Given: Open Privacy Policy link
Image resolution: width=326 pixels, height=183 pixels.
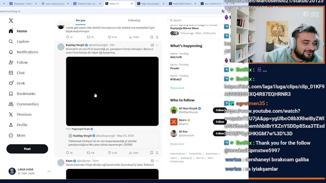Looking at the screenshot, I should click(195, 154).
